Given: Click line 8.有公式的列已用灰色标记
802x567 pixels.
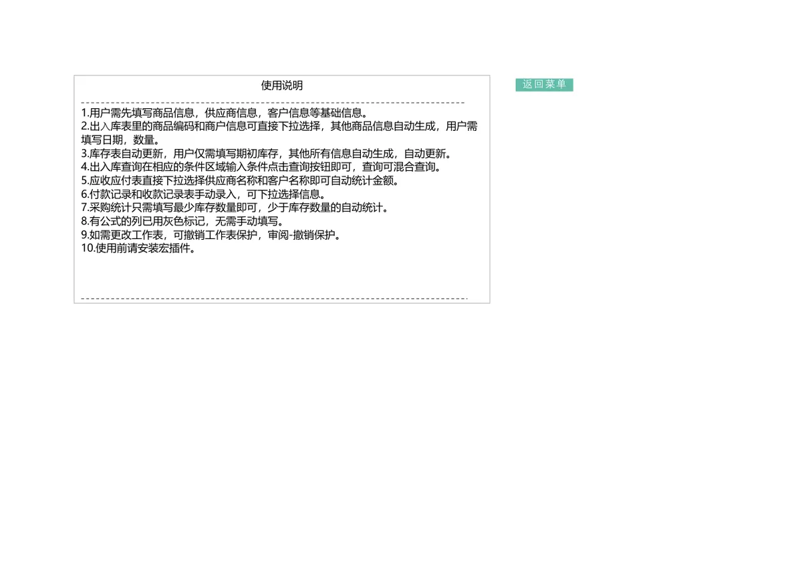Looking at the screenshot, I should [x=184, y=221].
